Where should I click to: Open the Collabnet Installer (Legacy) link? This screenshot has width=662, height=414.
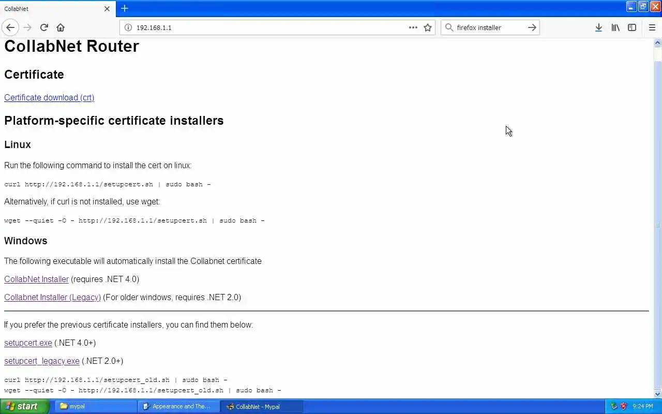(52, 297)
